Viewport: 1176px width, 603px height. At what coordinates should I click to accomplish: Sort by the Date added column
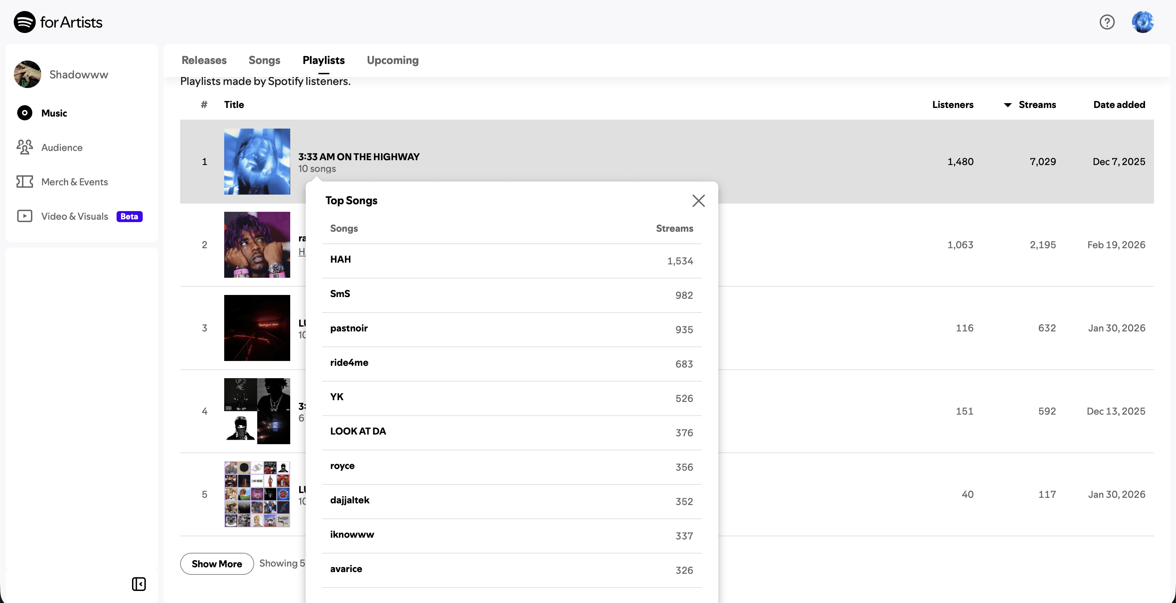tap(1119, 105)
